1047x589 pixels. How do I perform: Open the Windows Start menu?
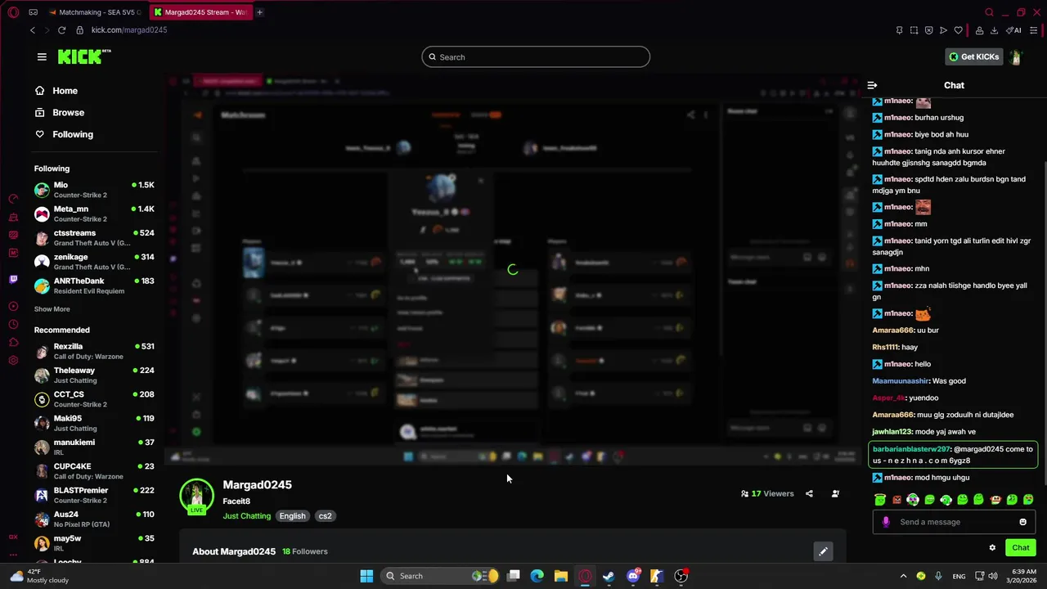tap(366, 576)
